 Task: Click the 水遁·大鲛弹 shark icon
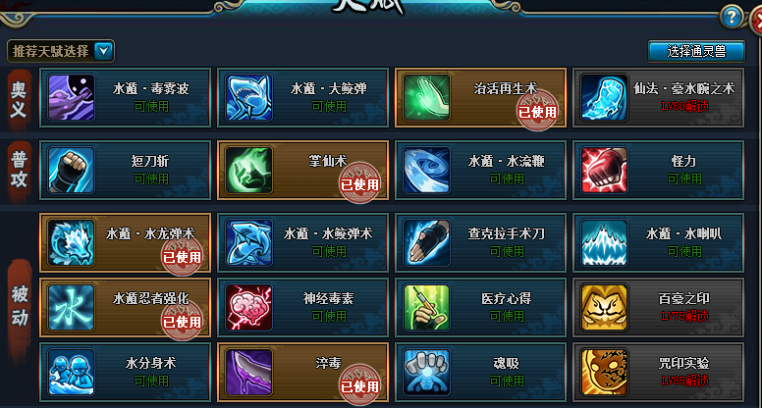coord(248,97)
